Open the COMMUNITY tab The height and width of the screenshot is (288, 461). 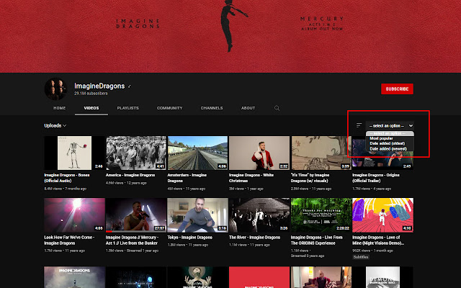click(x=170, y=108)
